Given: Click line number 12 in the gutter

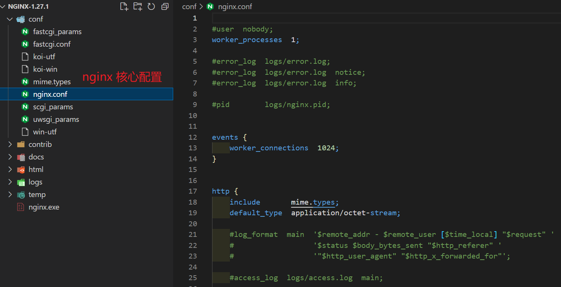Looking at the screenshot, I should click(x=193, y=137).
